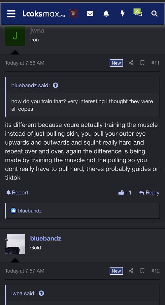Share post #12 via share icon
165x305 pixels.
pyautogui.click(x=131, y=271)
